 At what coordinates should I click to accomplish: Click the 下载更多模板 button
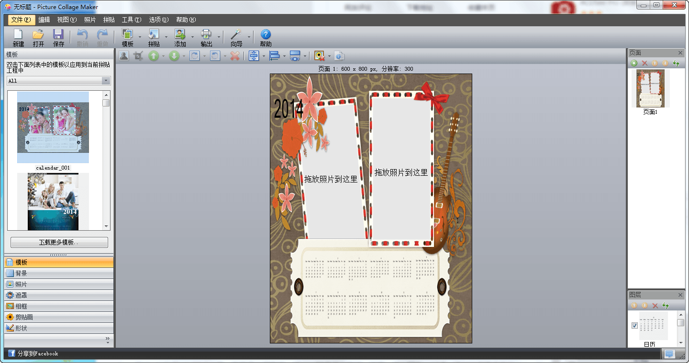(x=59, y=242)
